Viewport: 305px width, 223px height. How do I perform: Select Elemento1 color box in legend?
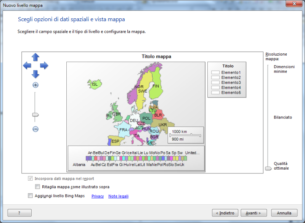(x=215, y=72)
